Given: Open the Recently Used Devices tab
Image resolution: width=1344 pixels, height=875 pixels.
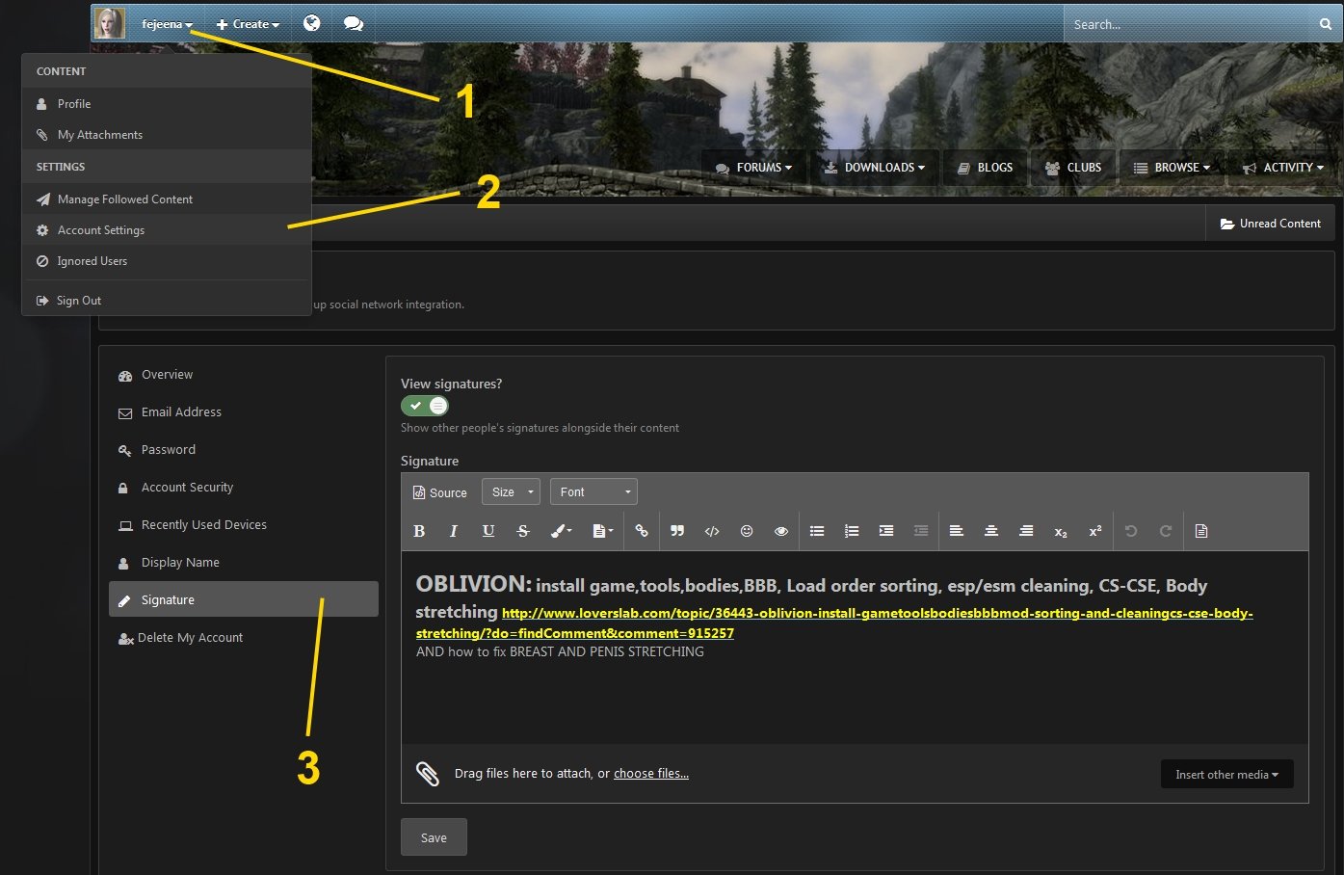Looking at the screenshot, I should [244, 525].
